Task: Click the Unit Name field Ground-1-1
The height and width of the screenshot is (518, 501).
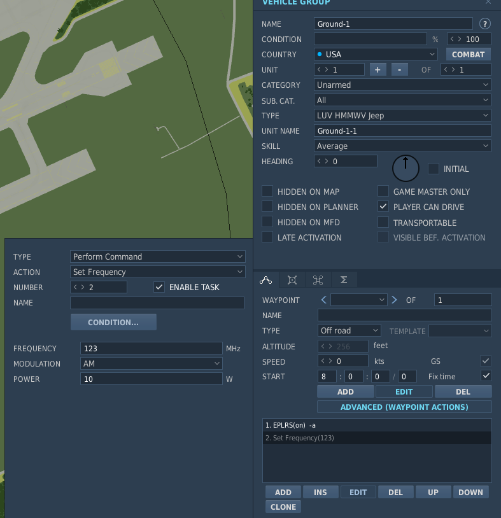Action: pyautogui.click(x=402, y=130)
